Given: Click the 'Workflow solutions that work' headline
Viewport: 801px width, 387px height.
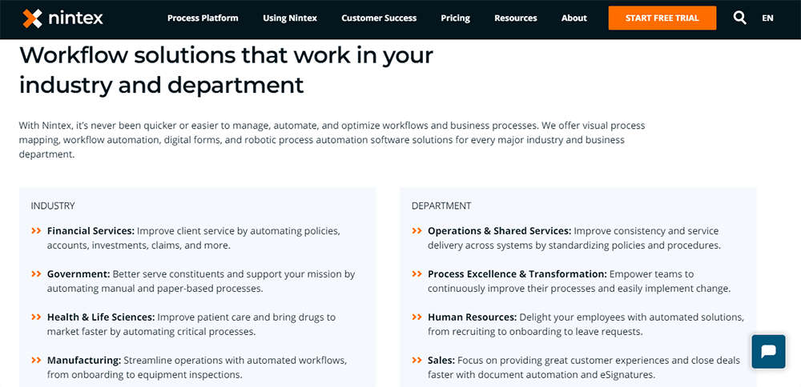Looking at the screenshot, I should pos(227,70).
